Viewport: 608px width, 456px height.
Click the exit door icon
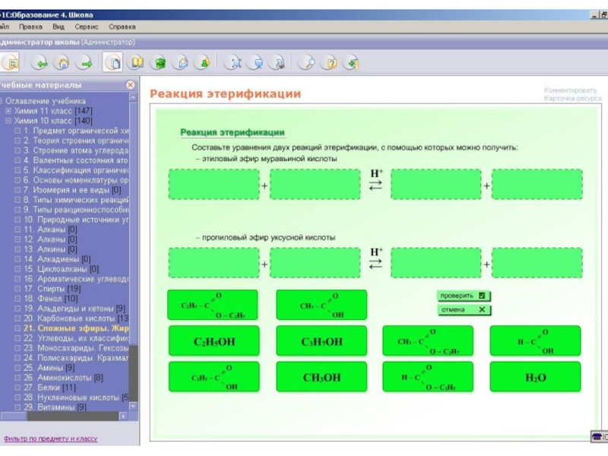coord(351,62)
